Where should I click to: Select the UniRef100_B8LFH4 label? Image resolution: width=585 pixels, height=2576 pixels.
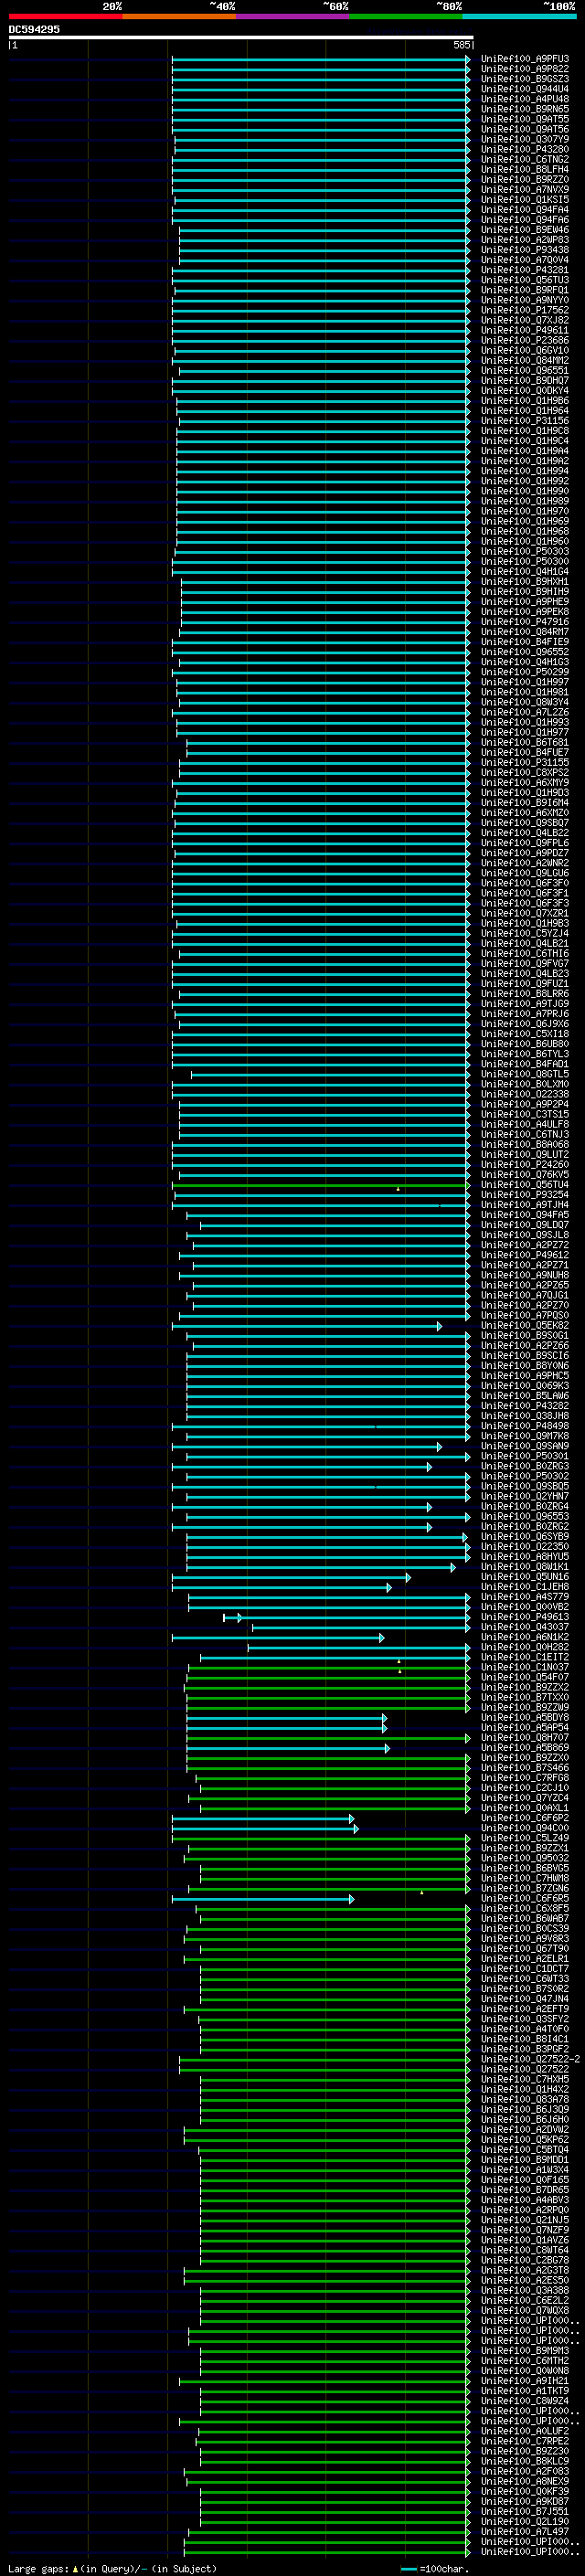click(x=525, y=169)
